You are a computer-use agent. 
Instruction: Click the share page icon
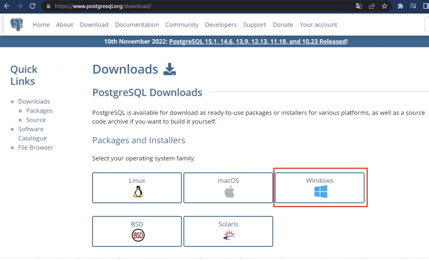coord(371,6)
